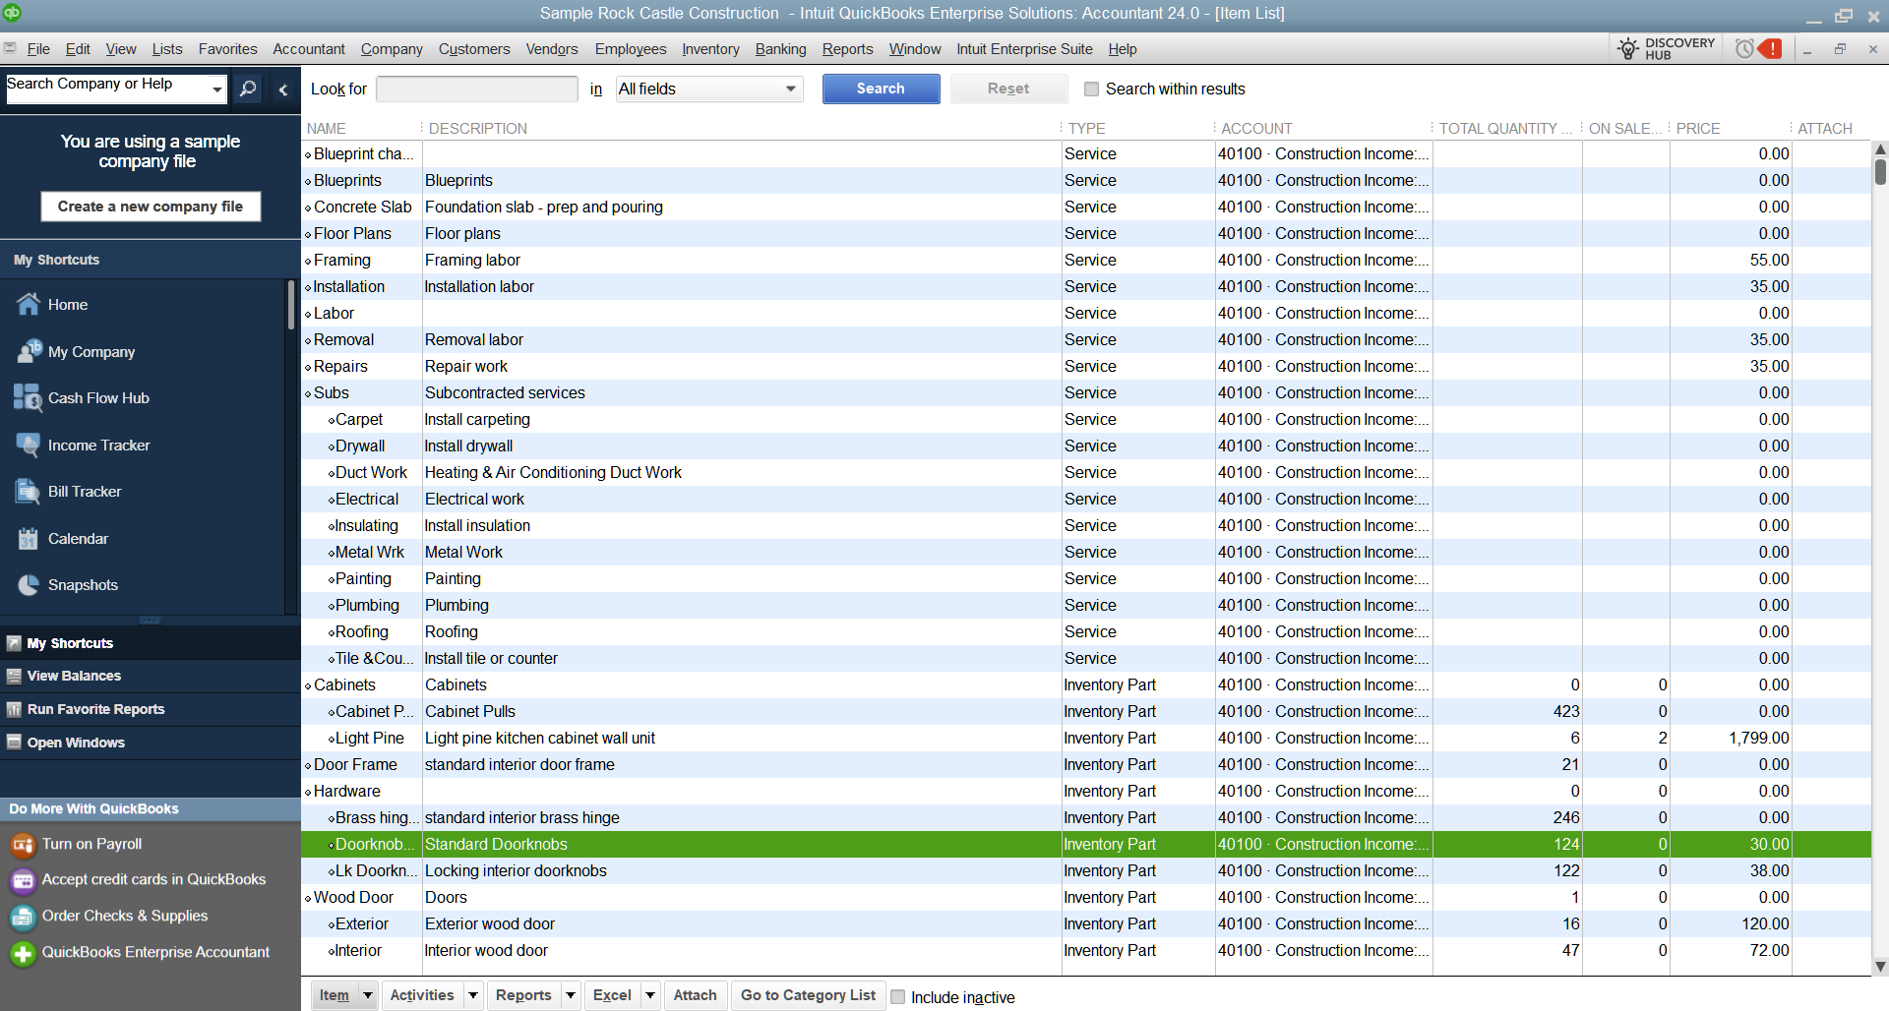Viewport: 1889px width, 1011px height.
Task: Open the Accountant menu
Action: click(309, 49)
